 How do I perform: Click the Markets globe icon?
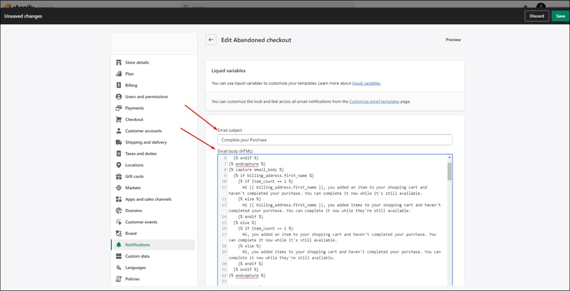119,188
